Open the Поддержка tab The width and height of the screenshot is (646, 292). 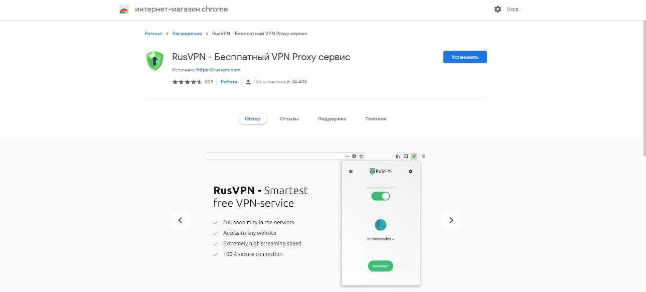click(332, 119)
